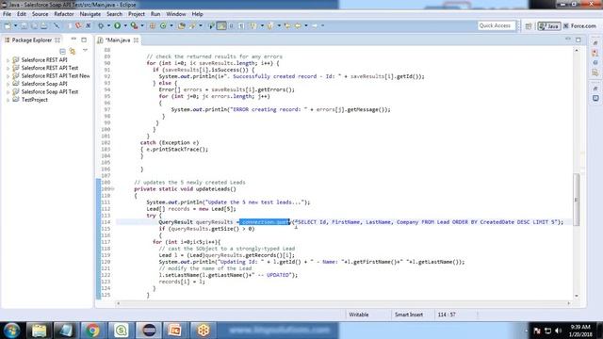Open the Console view icon in right trim

click(595, 98)
